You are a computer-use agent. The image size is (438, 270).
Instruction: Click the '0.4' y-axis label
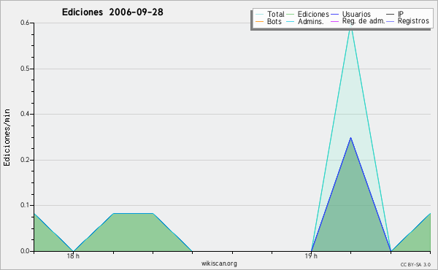pyautogui.click(x=25, y=114)
